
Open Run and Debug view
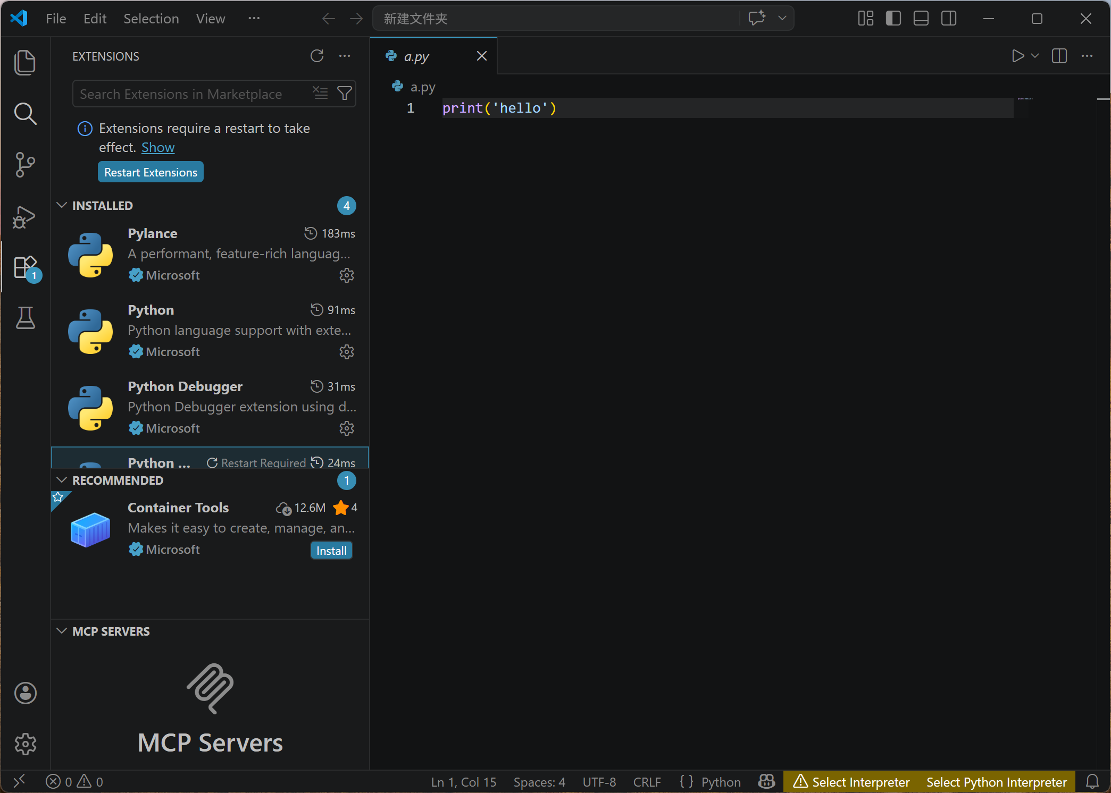click(25, 216)
